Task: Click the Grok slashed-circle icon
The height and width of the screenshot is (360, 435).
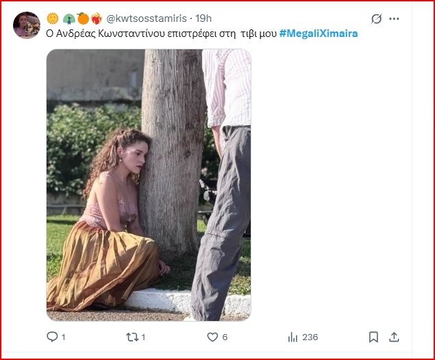Action: (x=376, y=19)
